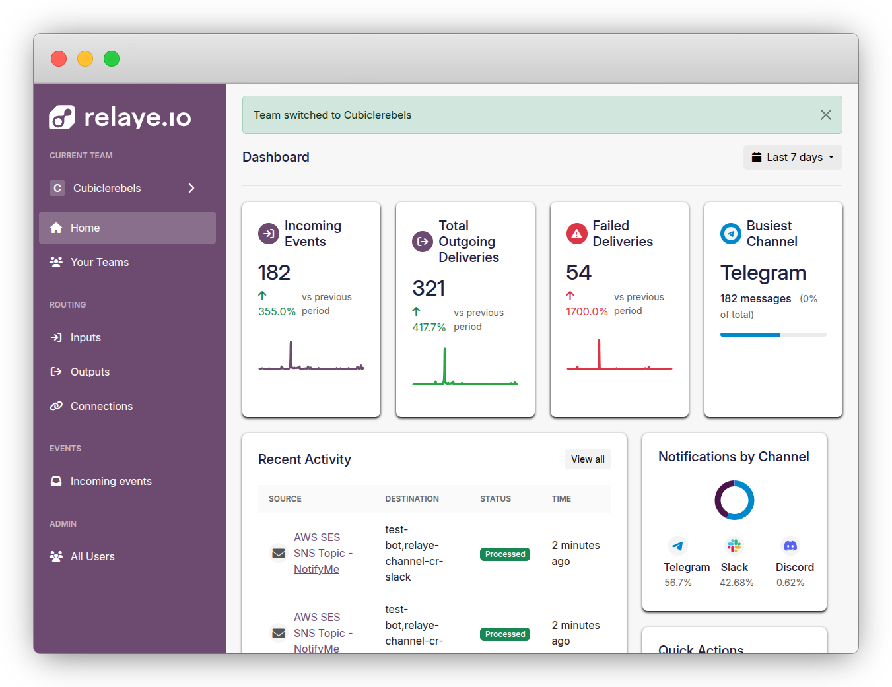Image resolution: width=892 pixels, height=687 pixels.
Task: Dismiss the team switched notification
Action: click(x=825, y=115)
